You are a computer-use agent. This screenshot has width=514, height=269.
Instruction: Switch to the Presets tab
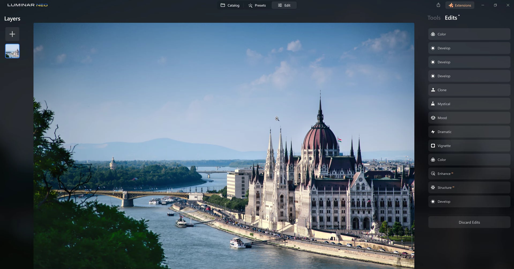click(x=257, y=5)
